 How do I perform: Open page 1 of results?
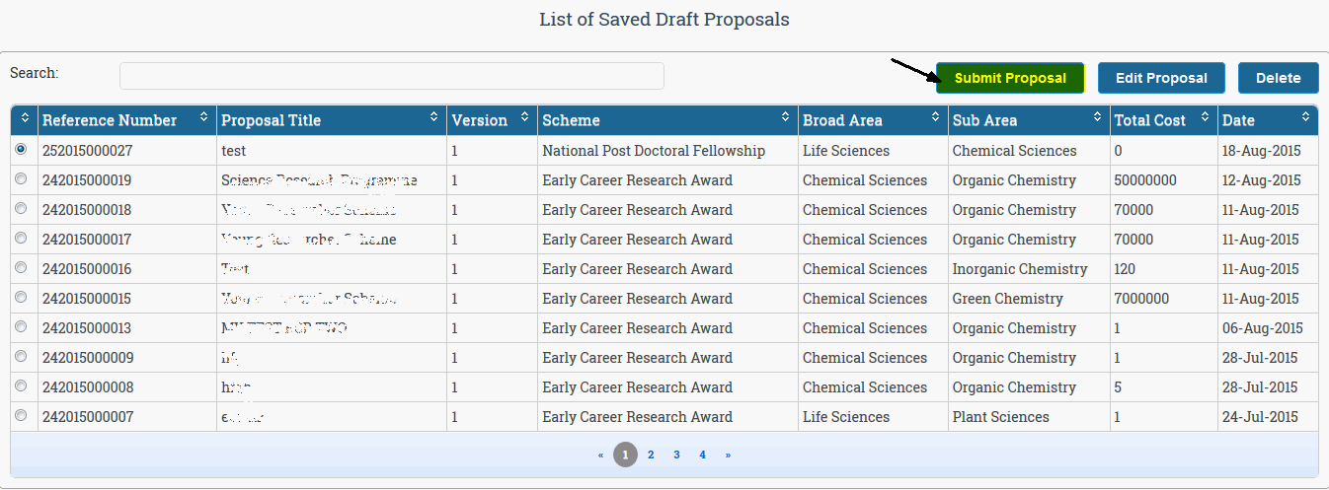point(625,455)
